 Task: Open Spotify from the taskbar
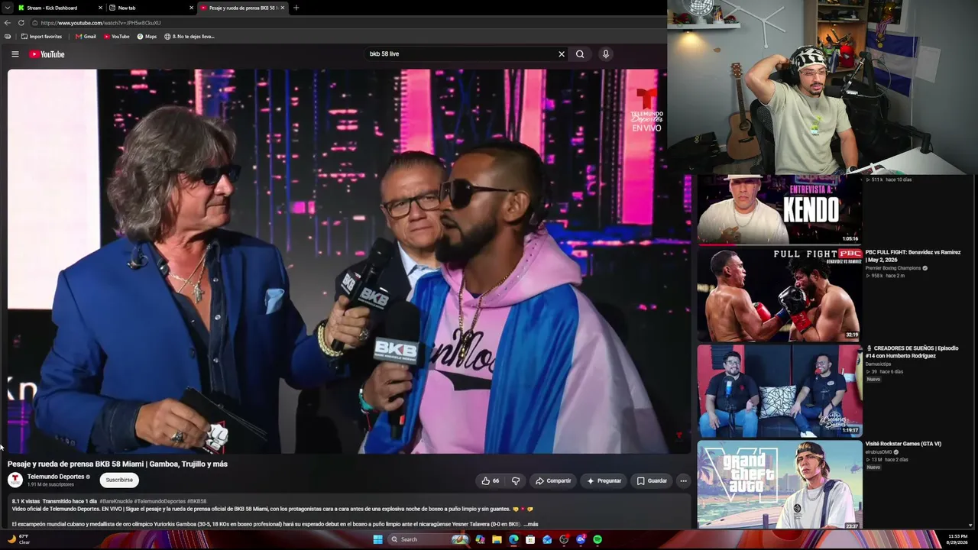click(x=597, y=539)
